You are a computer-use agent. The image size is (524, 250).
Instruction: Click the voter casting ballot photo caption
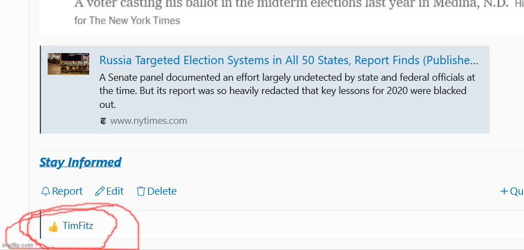pos(290,4)
